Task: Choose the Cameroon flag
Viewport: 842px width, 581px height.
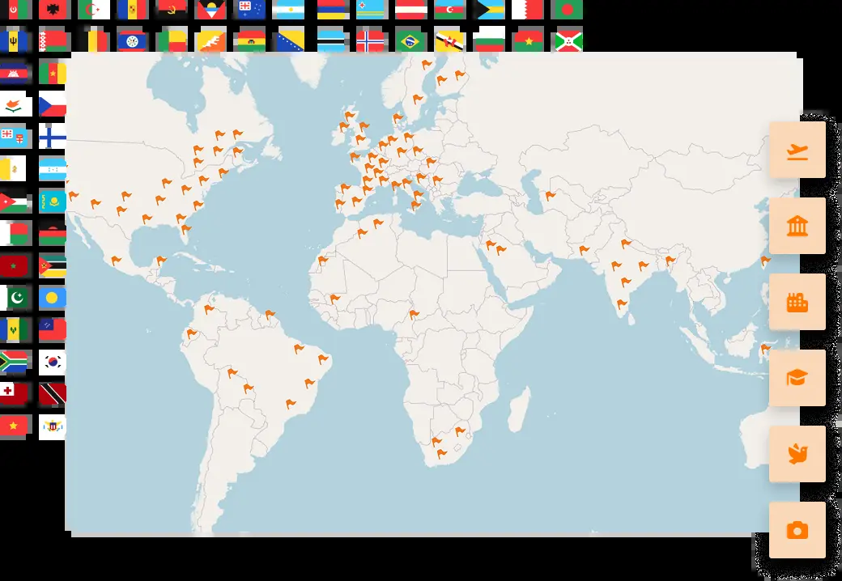Action: pos(53,73)
